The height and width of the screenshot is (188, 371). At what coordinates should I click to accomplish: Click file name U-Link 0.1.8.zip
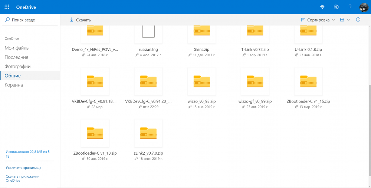point(308,50)
